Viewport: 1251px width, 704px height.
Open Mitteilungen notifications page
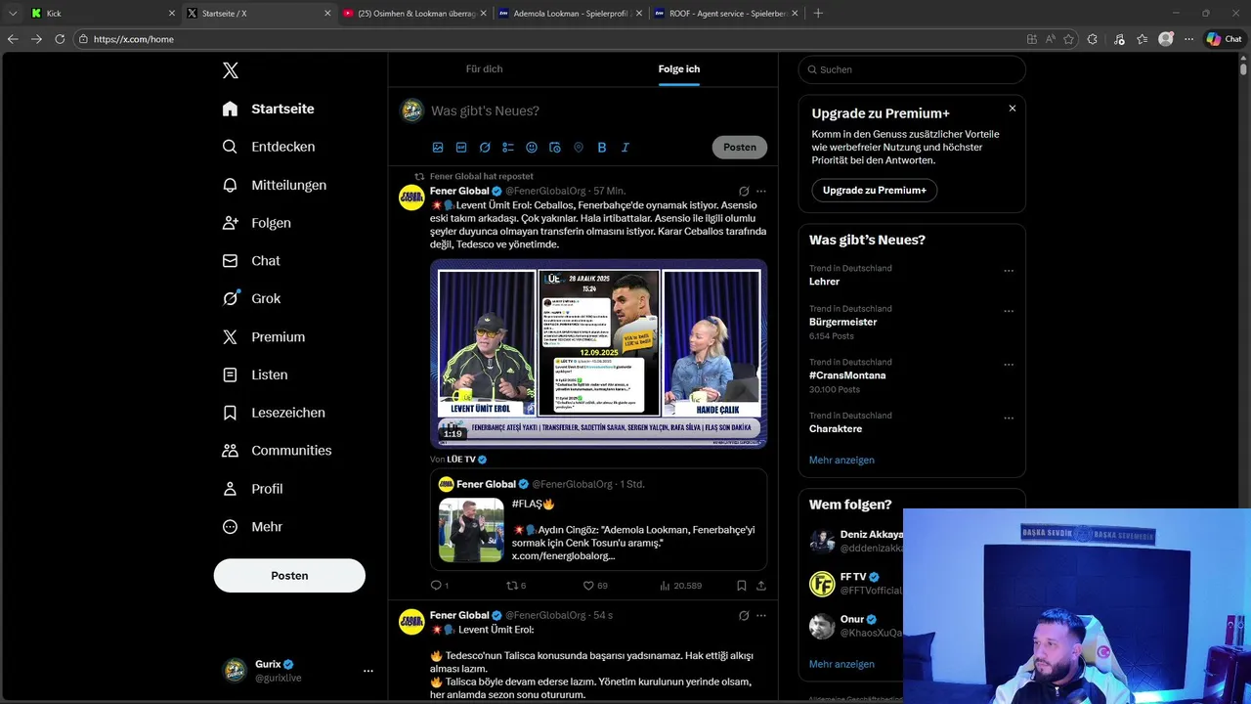(x=274, y=185)
